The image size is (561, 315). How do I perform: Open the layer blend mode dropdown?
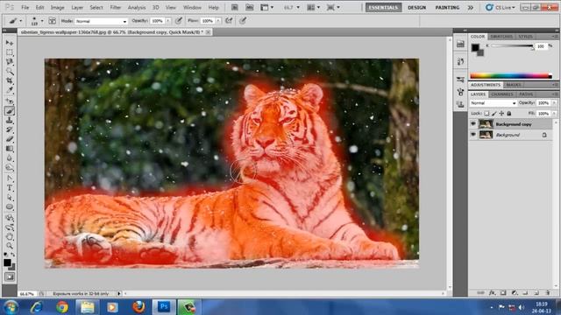point(493,103)
